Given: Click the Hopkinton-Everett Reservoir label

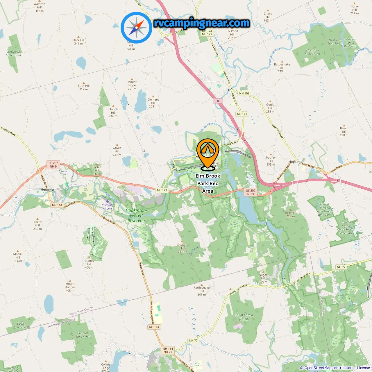Looking at the screenshot, I should coord(137,215).
